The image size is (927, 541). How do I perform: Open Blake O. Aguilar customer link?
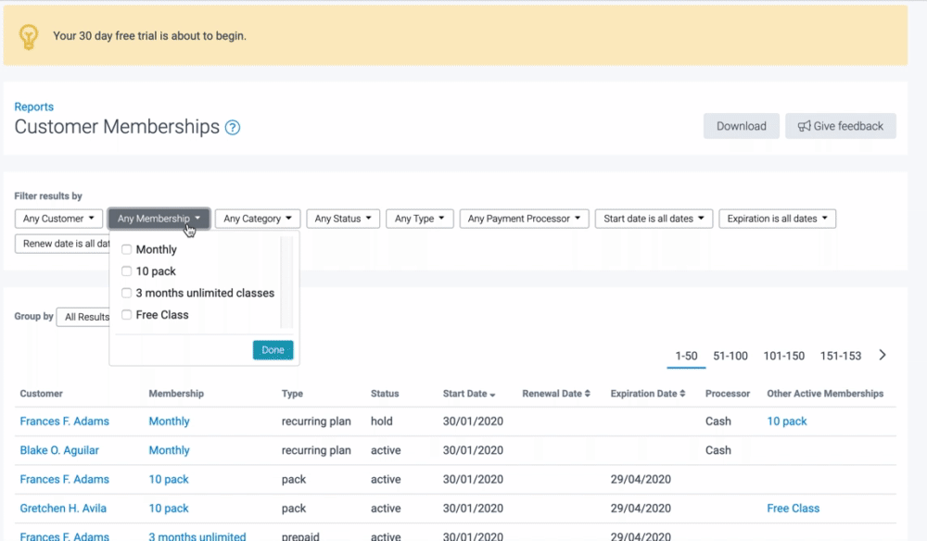coord(59,450)
